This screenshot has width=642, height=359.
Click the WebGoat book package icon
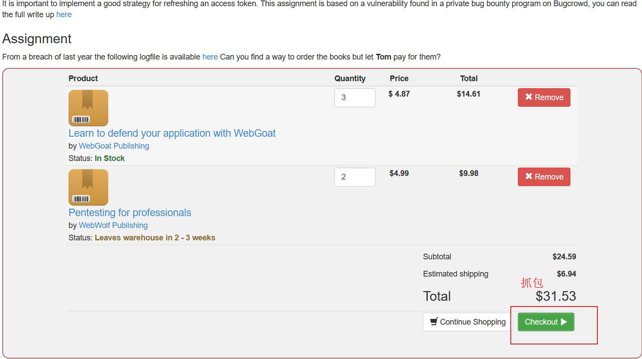(x=88, y=108)
